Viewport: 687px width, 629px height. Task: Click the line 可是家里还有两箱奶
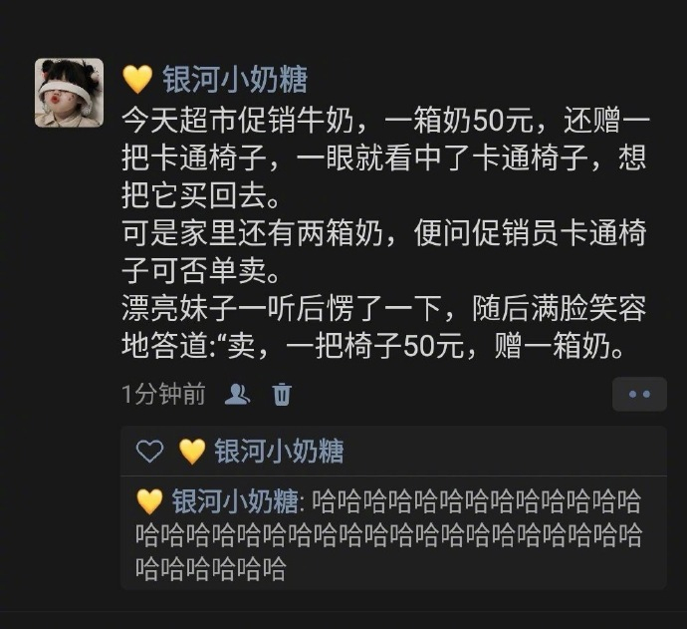click(x=384, y=233)
